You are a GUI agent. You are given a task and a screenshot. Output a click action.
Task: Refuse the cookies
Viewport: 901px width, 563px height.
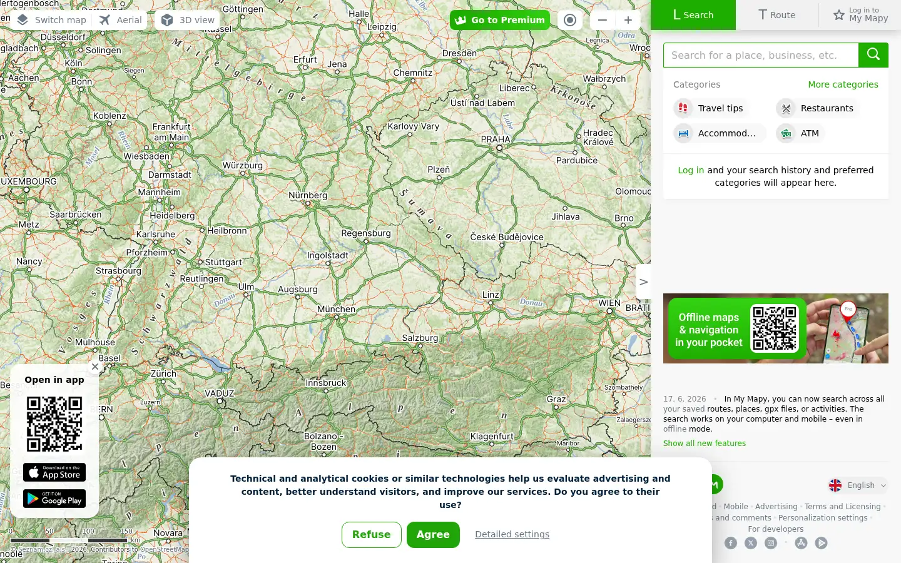click(372, 535)
